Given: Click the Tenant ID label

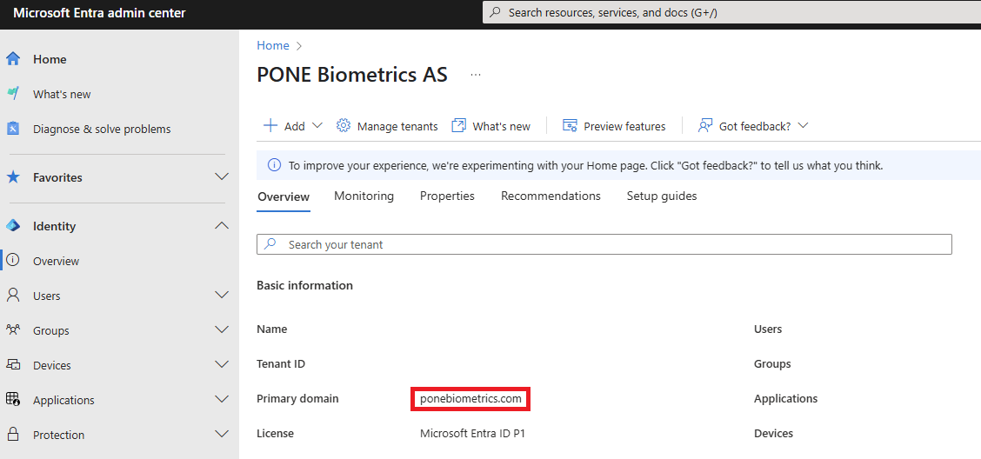Looking at the screenshot, I should (x=281, y=363).
